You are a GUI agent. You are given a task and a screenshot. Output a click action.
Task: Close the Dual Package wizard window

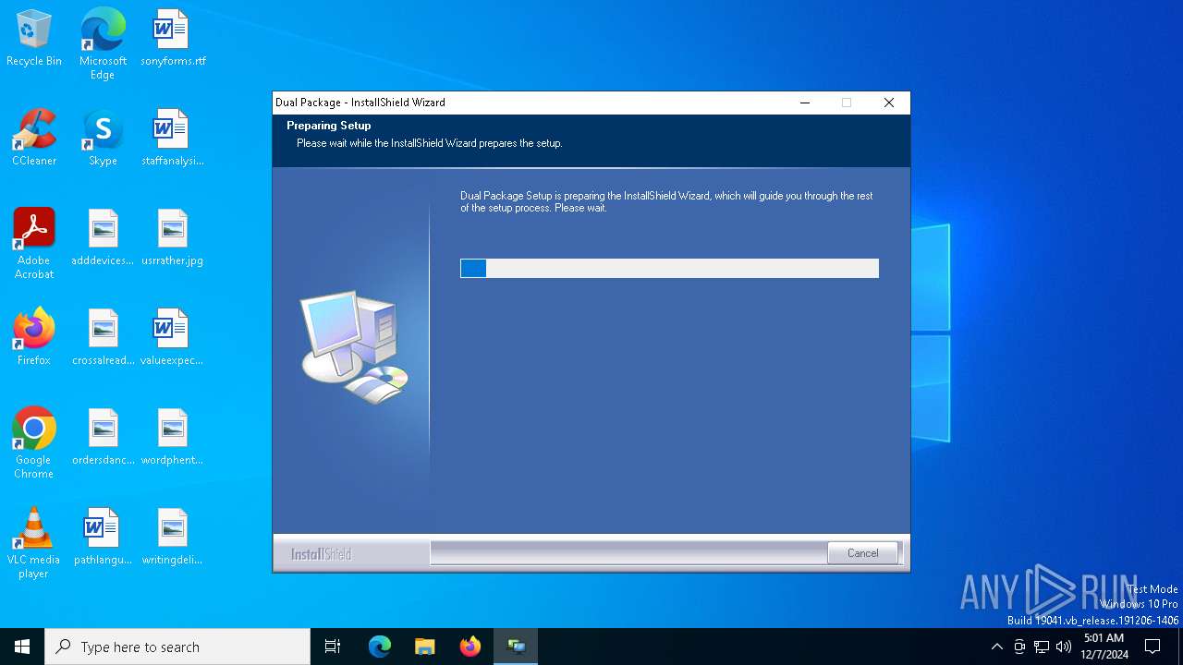tap(888, 103)
